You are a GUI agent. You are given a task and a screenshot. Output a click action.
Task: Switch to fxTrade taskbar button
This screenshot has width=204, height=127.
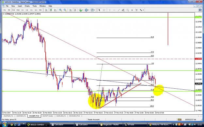click(135, 125)
